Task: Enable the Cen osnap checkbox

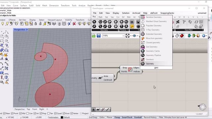Action: pos(28,113)
